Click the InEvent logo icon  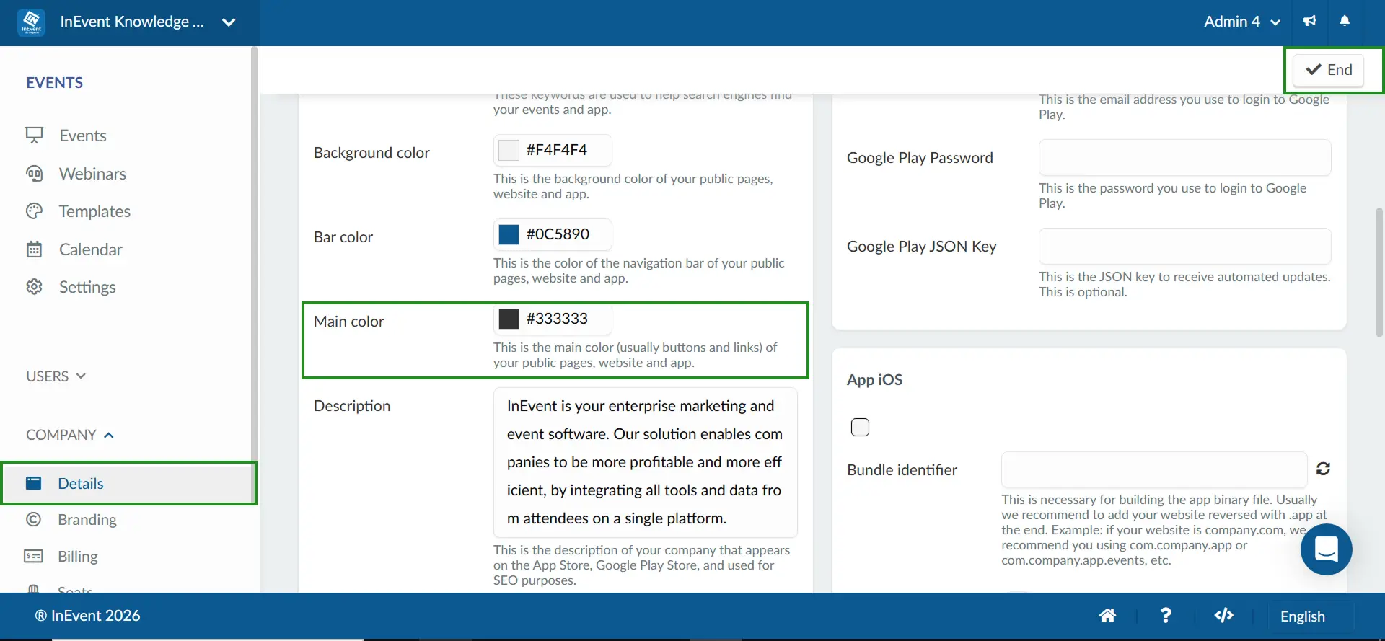[31, 22]
